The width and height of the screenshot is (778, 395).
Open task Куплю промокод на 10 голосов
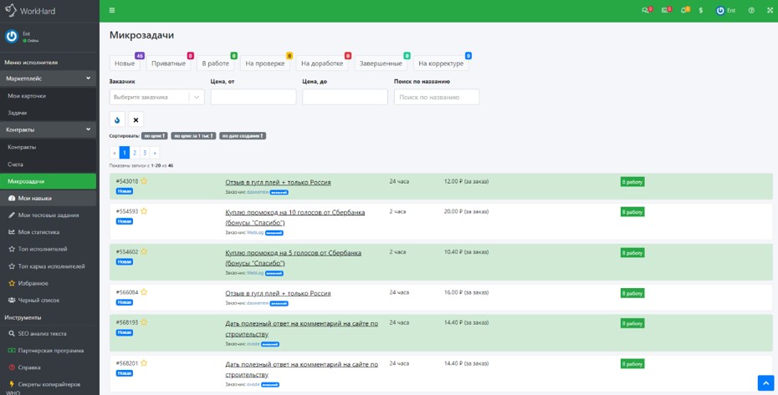pyautogui.click(x=294, y=217)
